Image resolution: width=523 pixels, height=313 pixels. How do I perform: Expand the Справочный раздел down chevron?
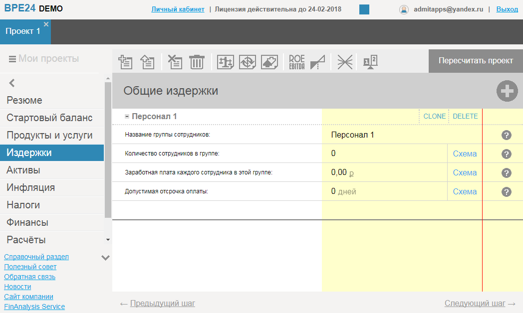pos(105,258)
